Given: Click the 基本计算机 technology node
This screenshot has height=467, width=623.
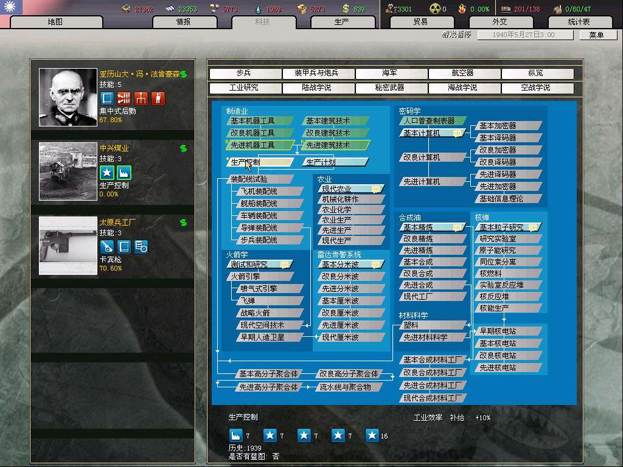Looking at the screenshot, I should 433,133.
